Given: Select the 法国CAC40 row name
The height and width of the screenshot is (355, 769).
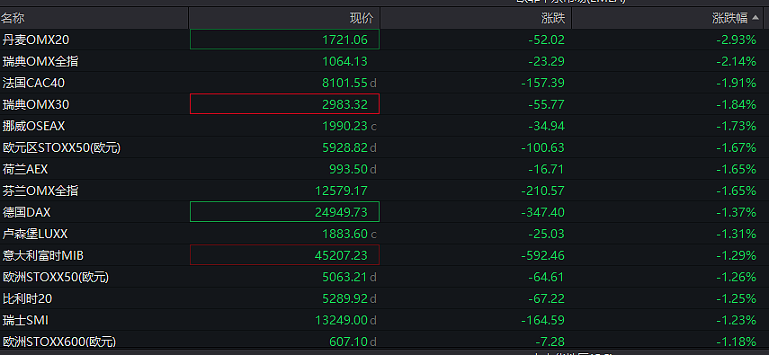Looking at the screenshot, I should point(33,83).
